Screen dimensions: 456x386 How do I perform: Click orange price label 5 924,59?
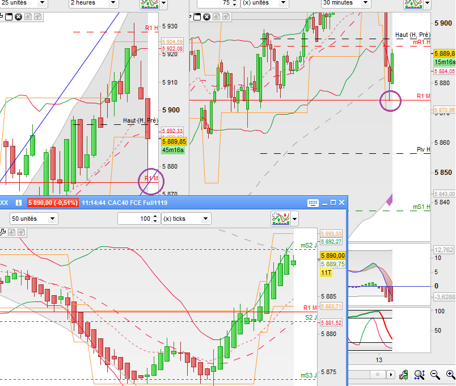tap(172, 41)
